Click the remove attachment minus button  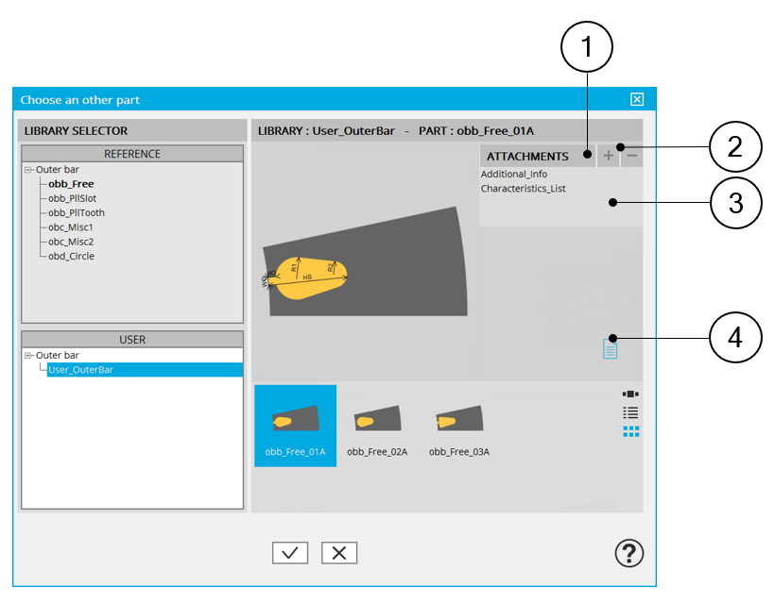632,156
